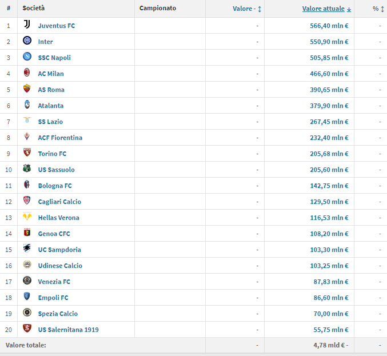Open Juventus value 566,40 mln € link
The width and height of the screenshot is (387, 356).
325,26
